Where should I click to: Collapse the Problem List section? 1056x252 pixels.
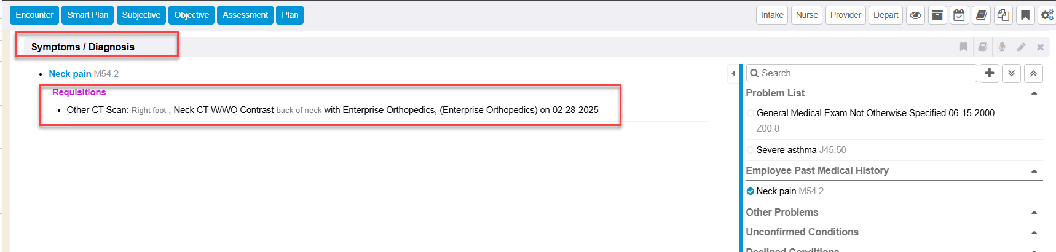click(1034, 93)
